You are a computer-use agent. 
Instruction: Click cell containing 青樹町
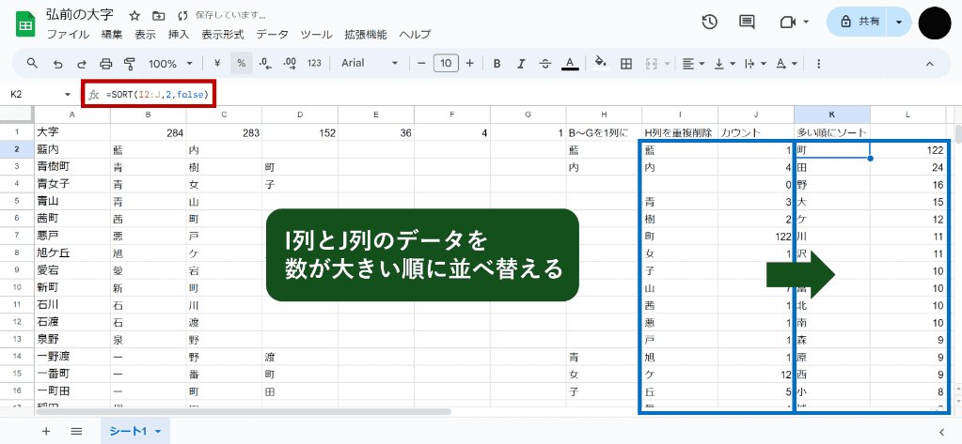coord(72,166)
